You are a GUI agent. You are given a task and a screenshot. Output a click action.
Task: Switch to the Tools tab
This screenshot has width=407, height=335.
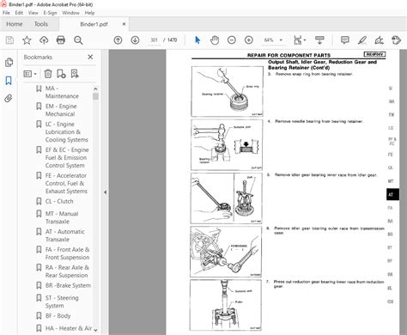click(41, 24)
